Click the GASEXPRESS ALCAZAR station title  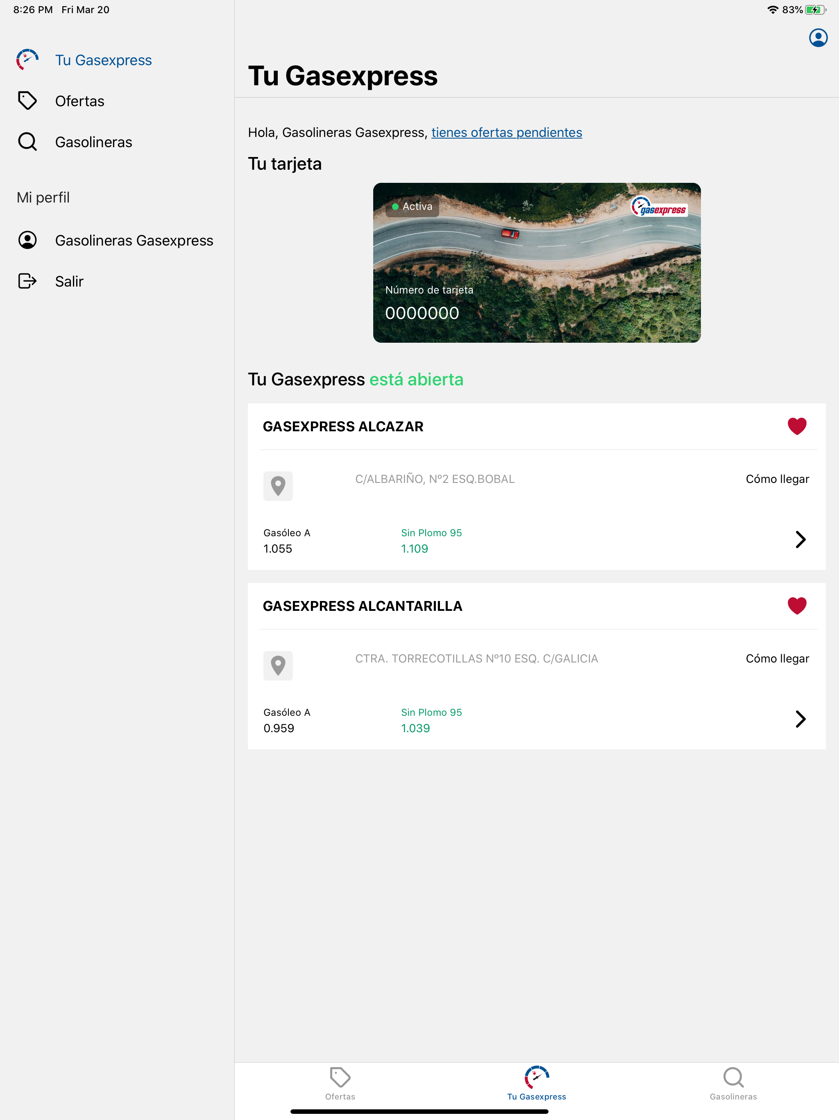coord(342,426)
